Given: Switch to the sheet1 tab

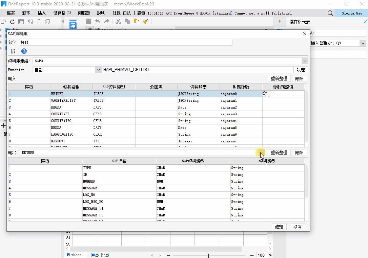Looking at the screenshot, I should pyautogui.click(x=77, y=255).
